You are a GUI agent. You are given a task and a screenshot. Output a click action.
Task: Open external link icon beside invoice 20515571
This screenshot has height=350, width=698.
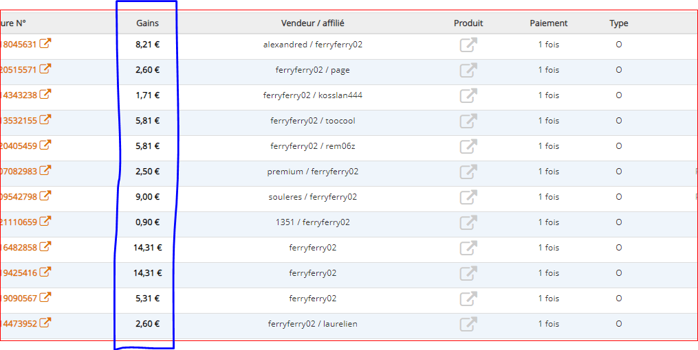coord(45,69)
